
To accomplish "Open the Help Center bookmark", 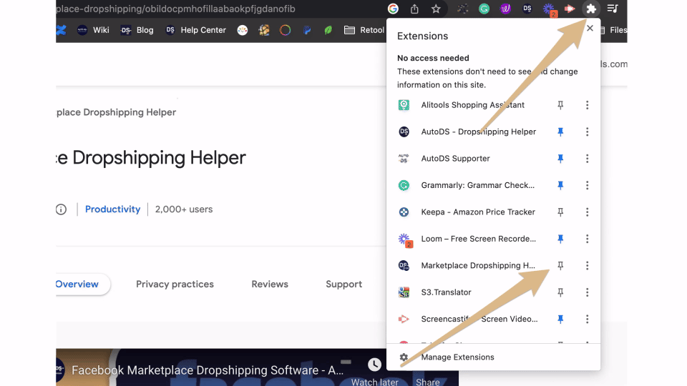I will click(196, 30).
